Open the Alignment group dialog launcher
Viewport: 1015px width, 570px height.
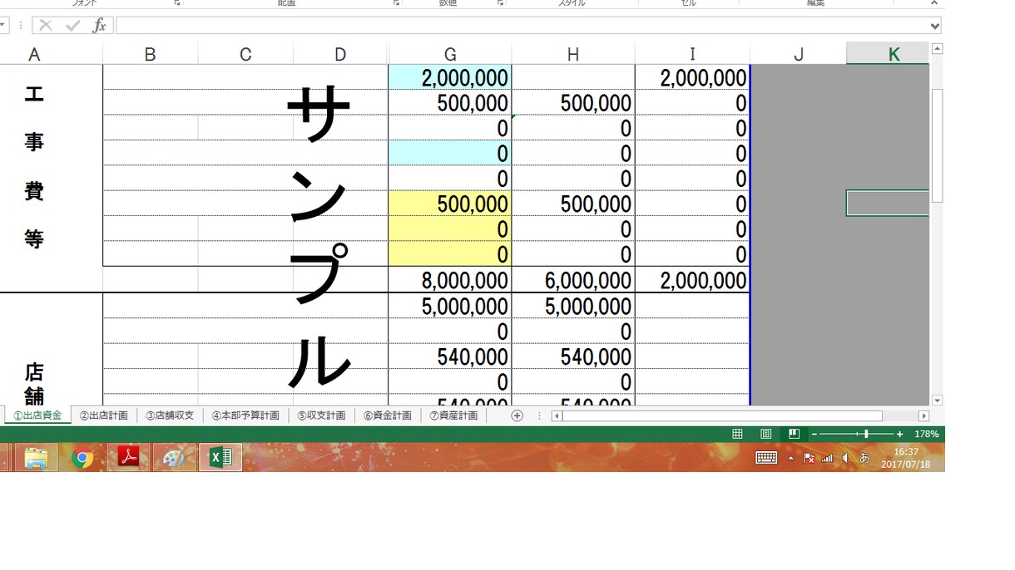(x=397, y=3)
